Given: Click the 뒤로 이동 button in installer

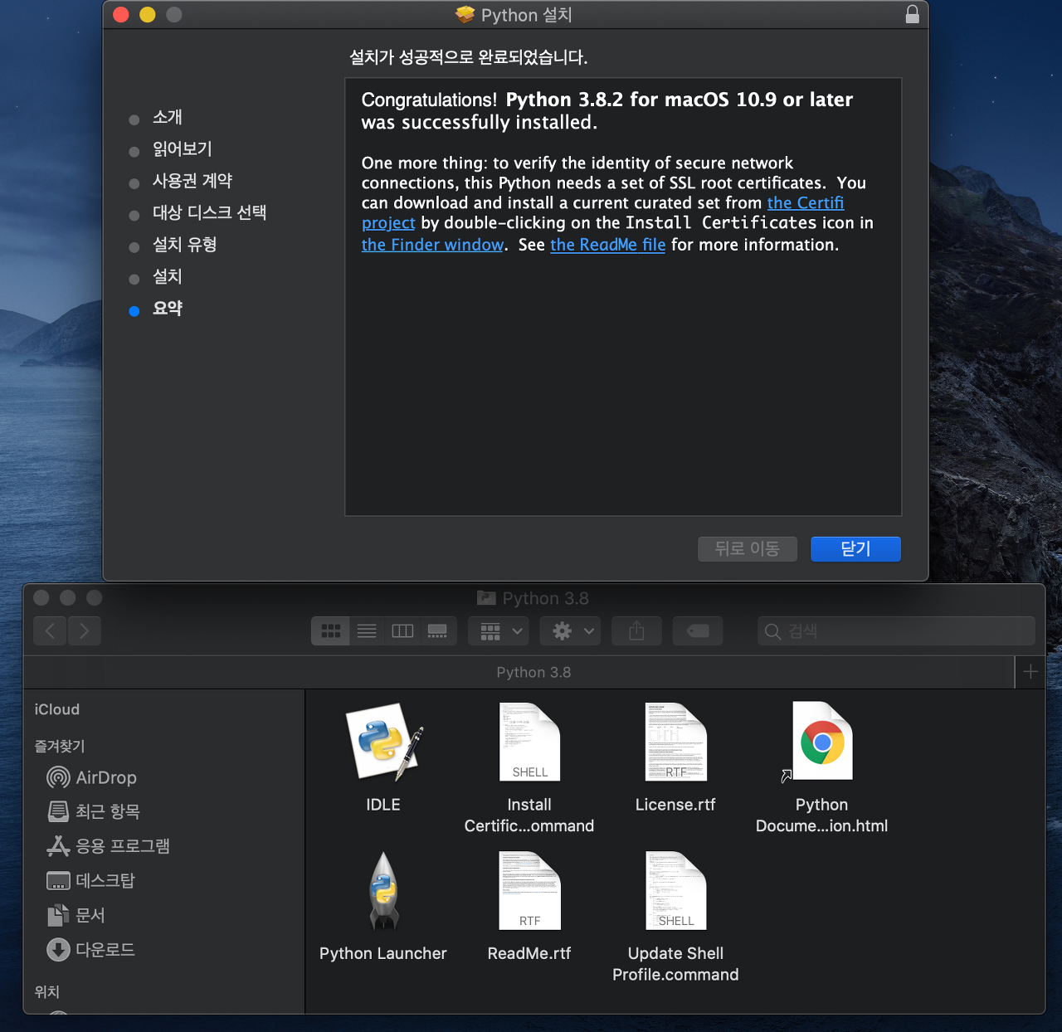Looking at the screenshot, I should [x=748, y=549].
